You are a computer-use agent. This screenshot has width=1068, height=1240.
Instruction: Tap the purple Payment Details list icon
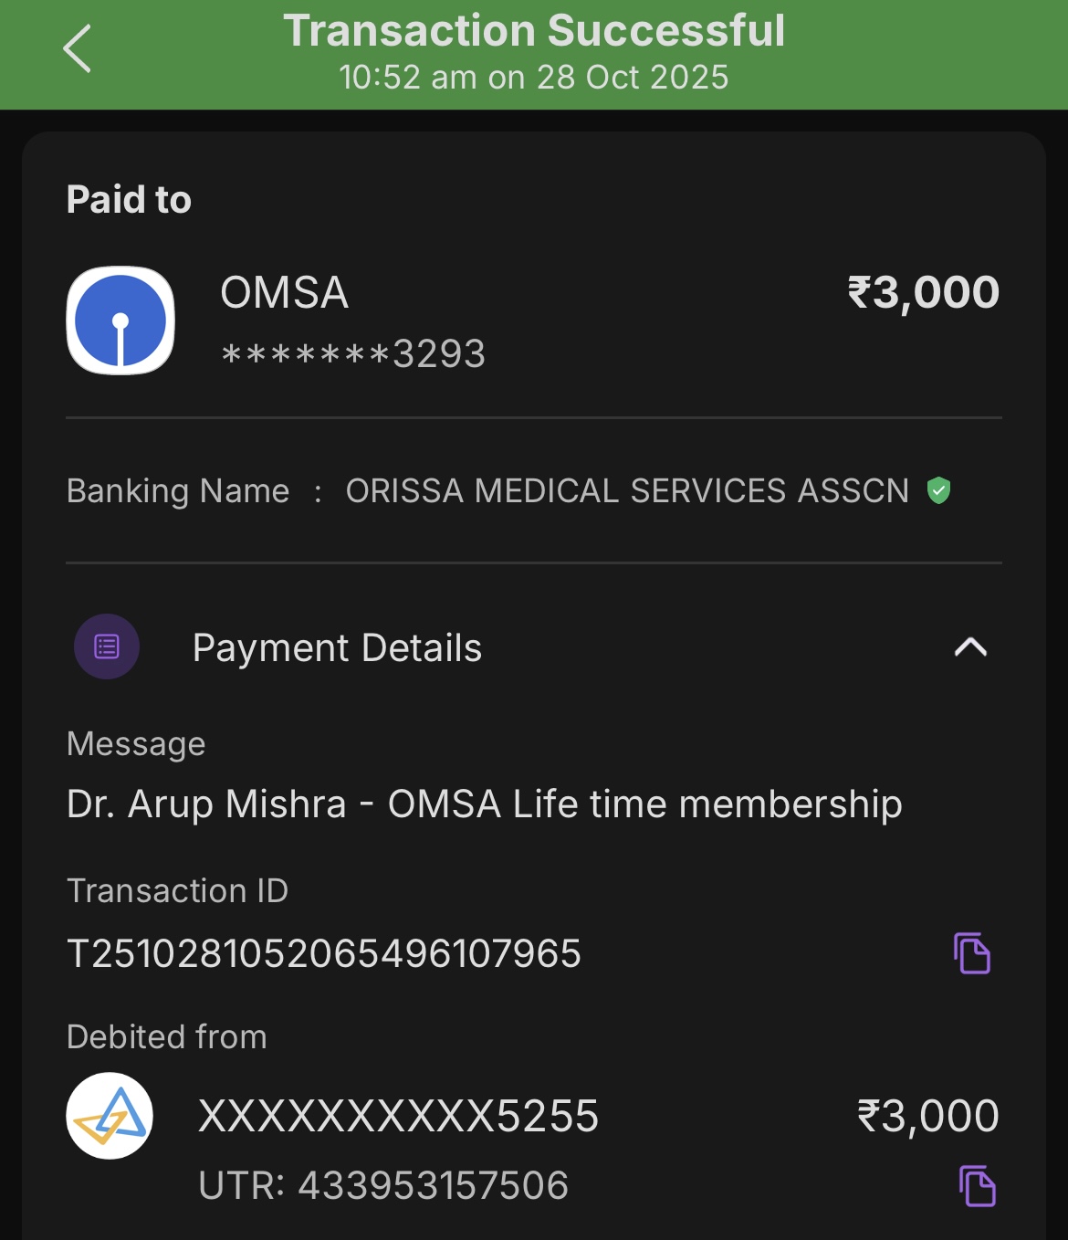tap(107, 646)
